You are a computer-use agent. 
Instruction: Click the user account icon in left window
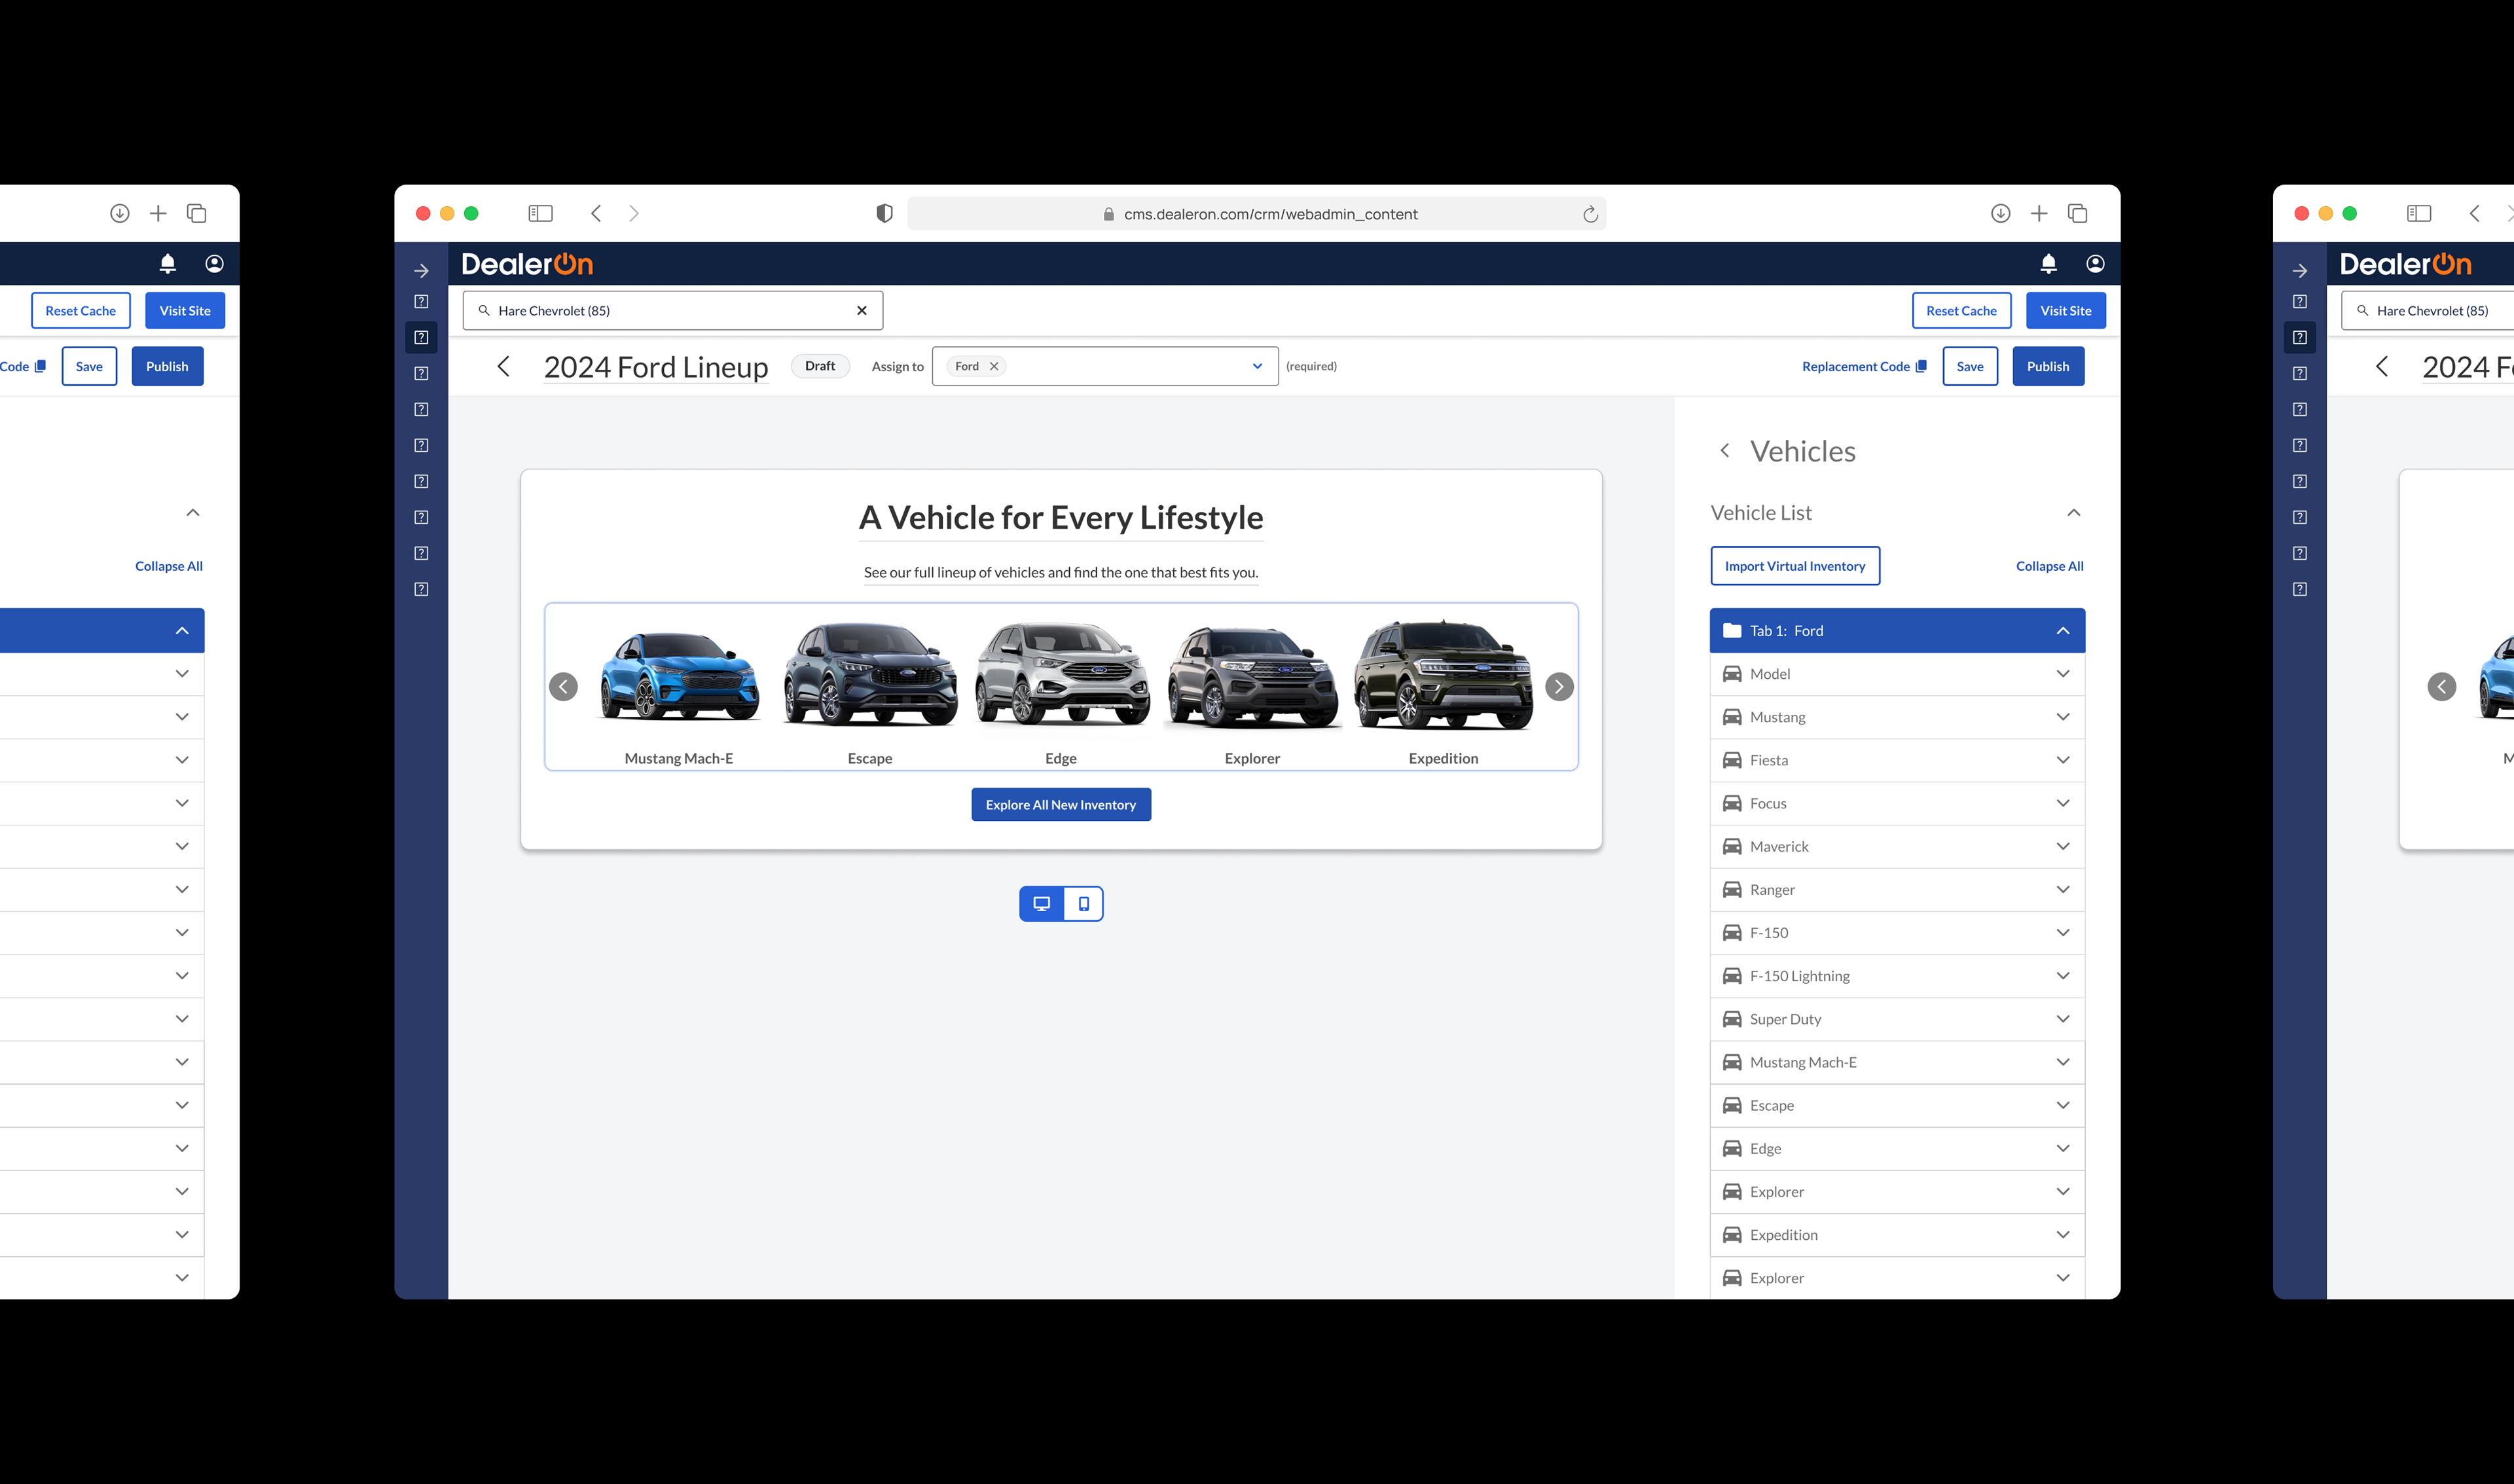(x=214, y=264)
